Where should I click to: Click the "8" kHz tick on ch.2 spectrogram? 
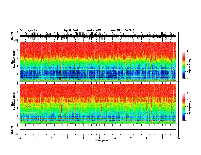18,92
